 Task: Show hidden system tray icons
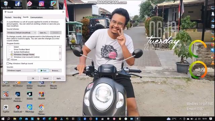[x=180, y=119]
